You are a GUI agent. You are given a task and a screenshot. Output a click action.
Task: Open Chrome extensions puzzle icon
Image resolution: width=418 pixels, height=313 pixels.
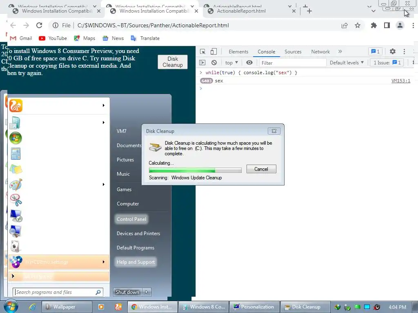(374, 25)
